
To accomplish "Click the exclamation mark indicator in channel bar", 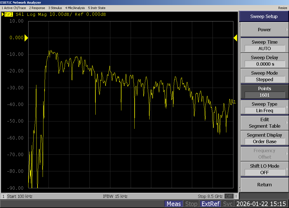I will (x=236, y=196).
